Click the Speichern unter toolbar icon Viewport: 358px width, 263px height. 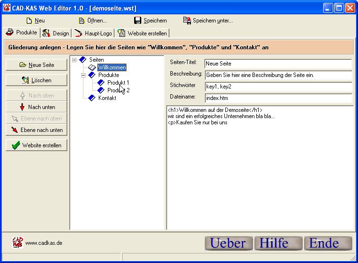pyautogui.click(x=187, y=21)
